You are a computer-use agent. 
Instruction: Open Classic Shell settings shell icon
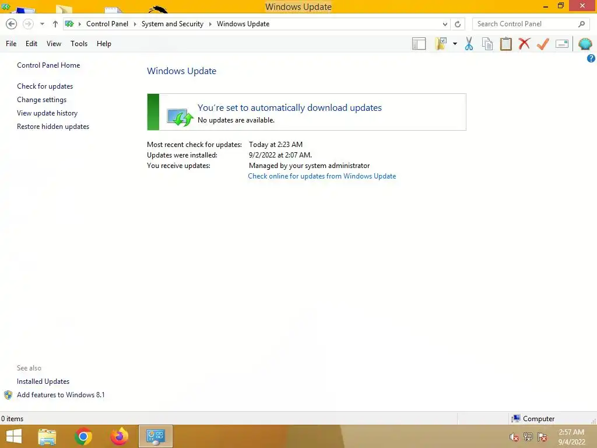tap(585, 44)
